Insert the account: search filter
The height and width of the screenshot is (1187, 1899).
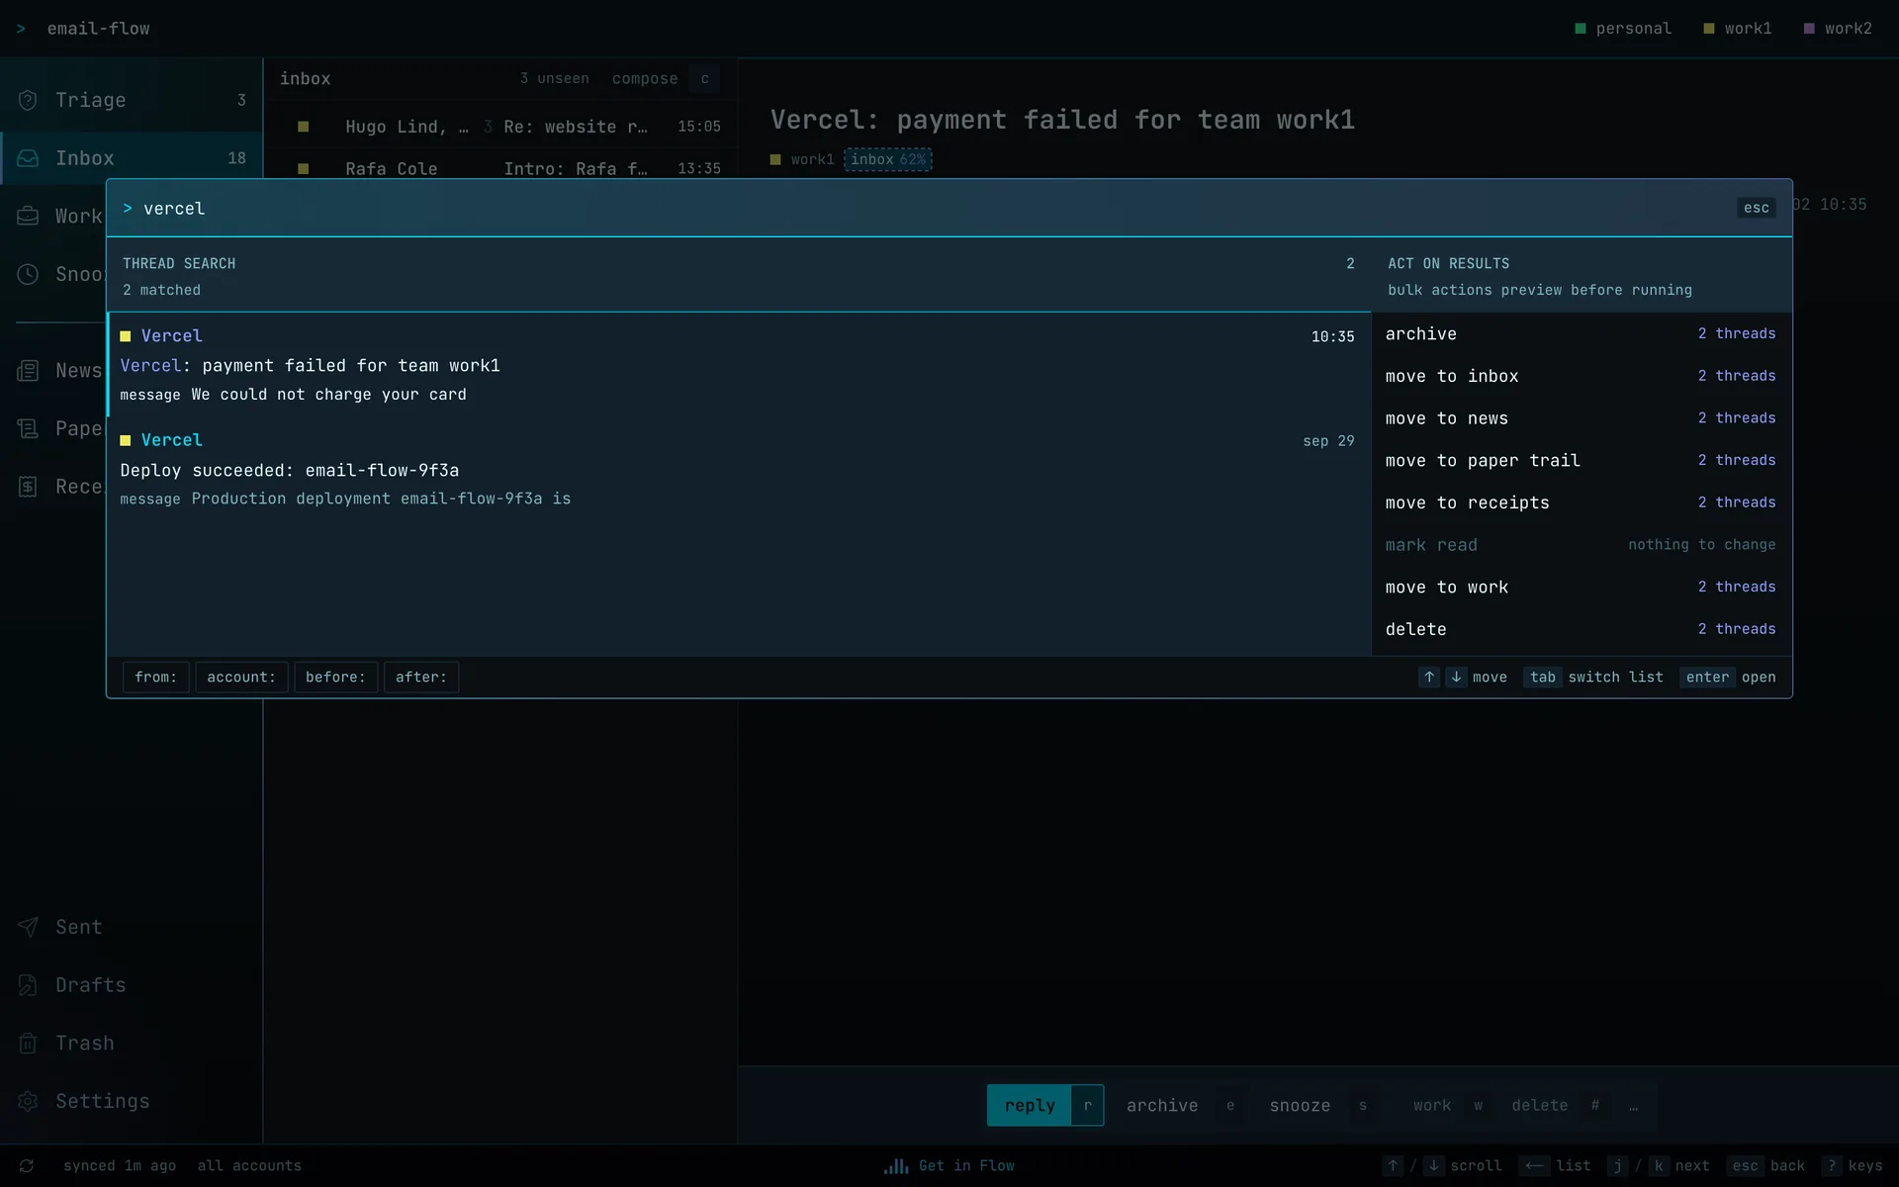coord(241,678)
